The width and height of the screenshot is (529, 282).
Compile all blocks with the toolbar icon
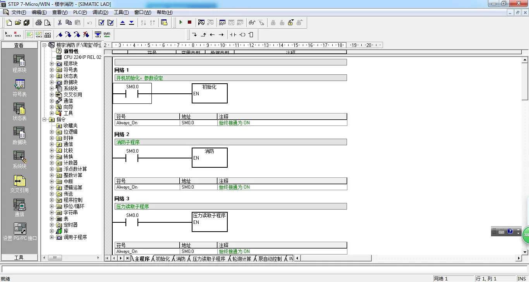pos(110,22)
